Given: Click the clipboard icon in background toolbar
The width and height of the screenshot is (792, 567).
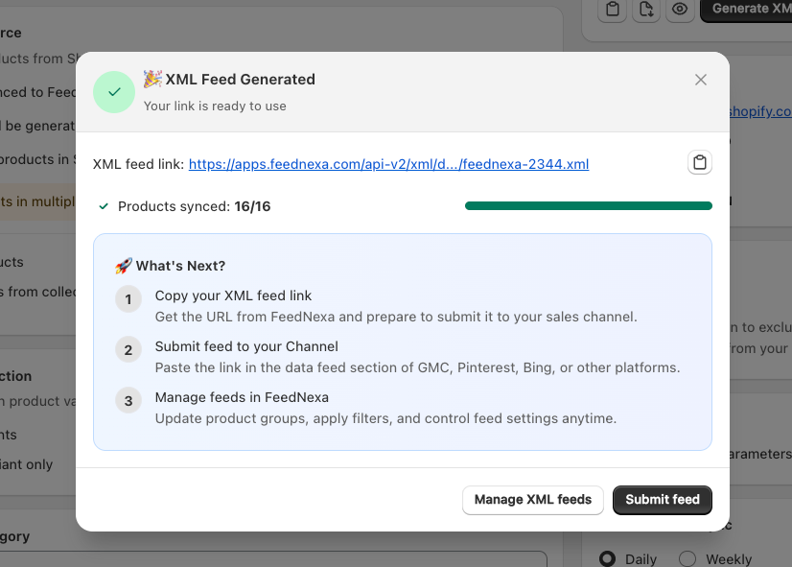Looking at the screenshot, I should (612, 9).
